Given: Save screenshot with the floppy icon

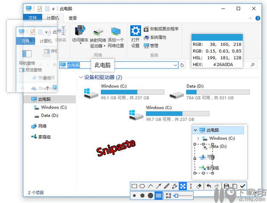Looking at the screenshot, I should point(227,186).
